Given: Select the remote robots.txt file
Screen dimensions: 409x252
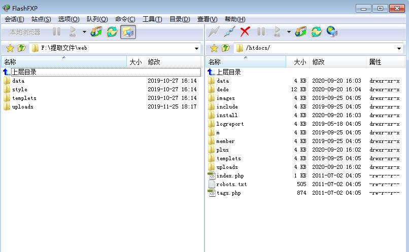Looking at the screenshot, I should pos(231,184).
